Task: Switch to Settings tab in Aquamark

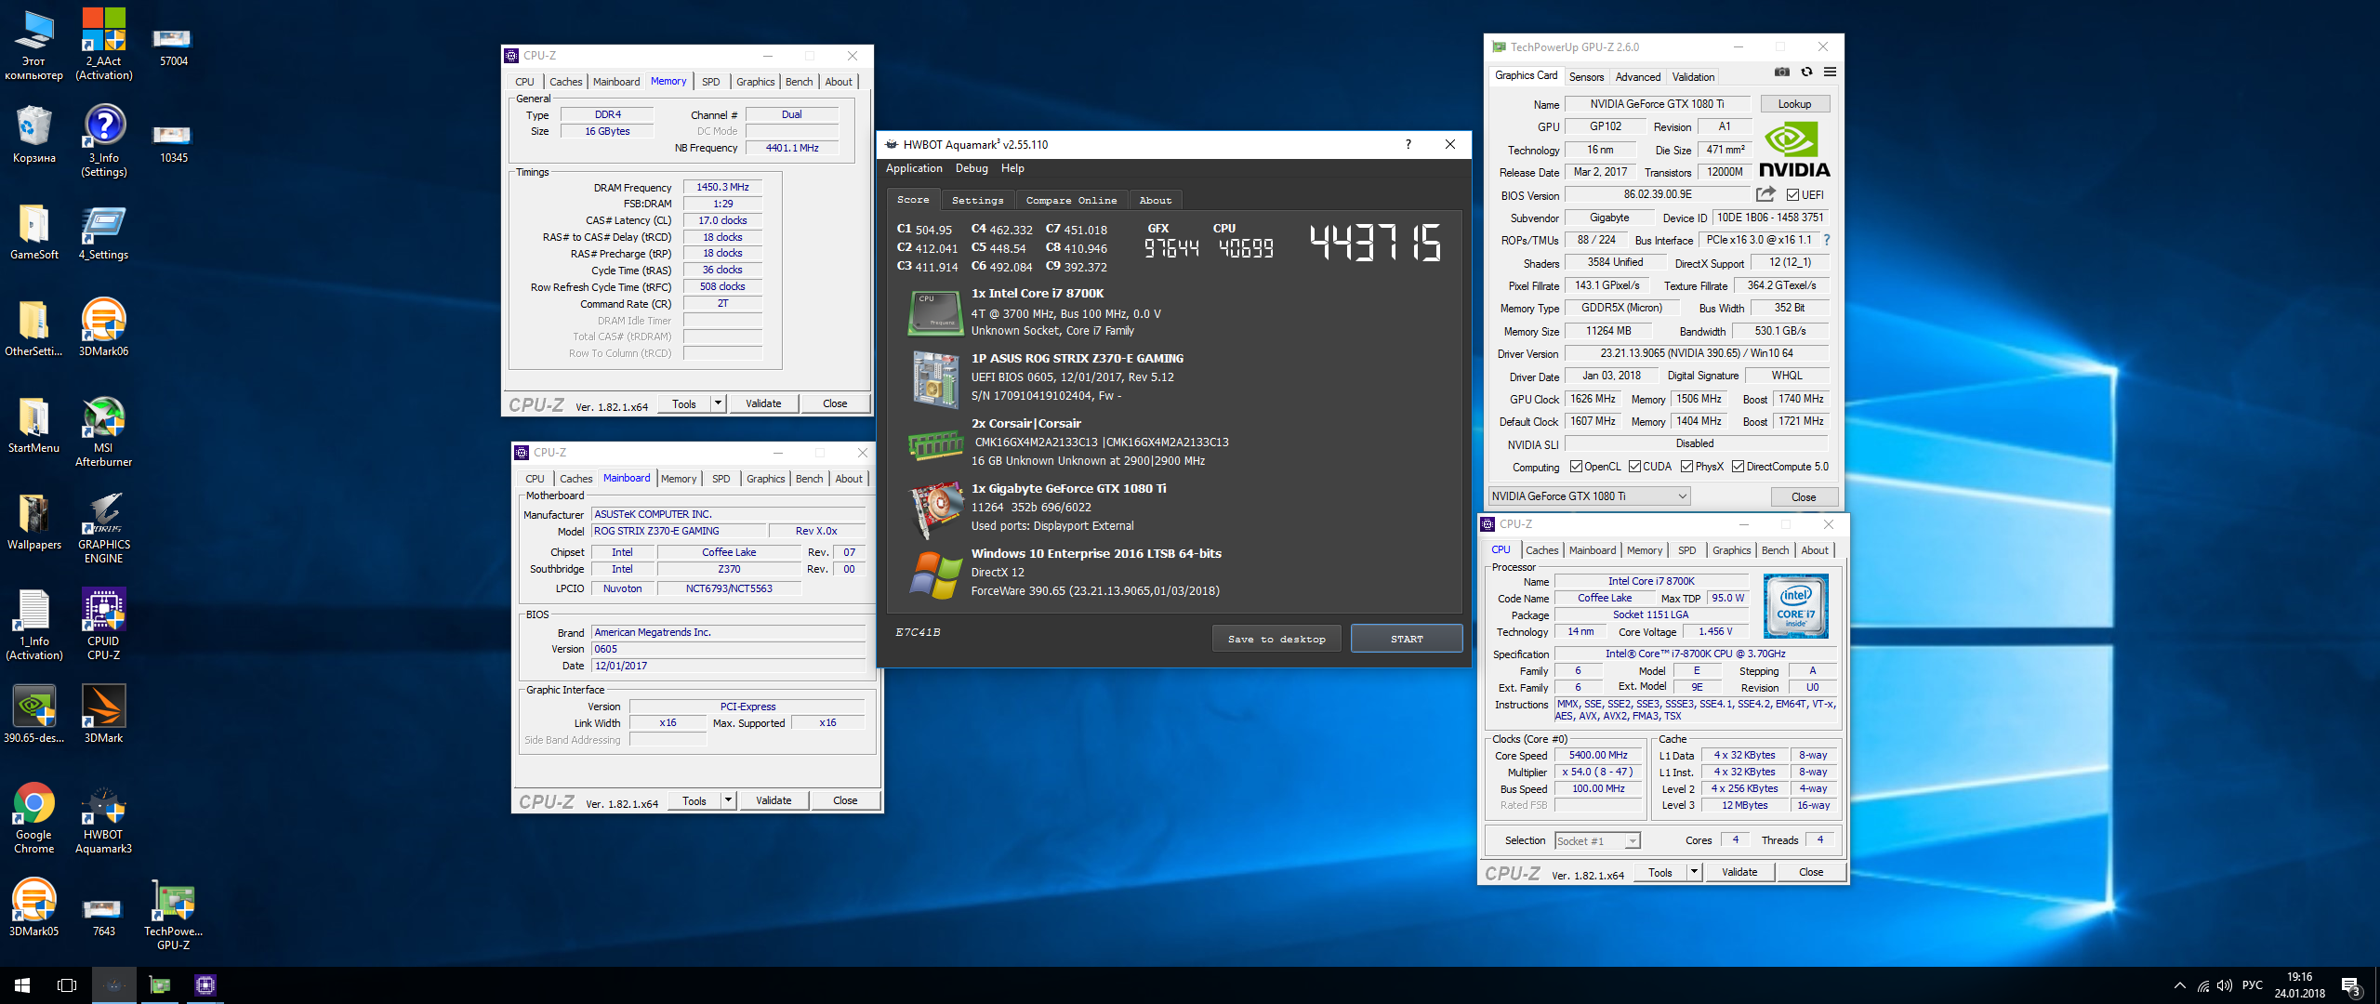Action: tap(977, 200)
